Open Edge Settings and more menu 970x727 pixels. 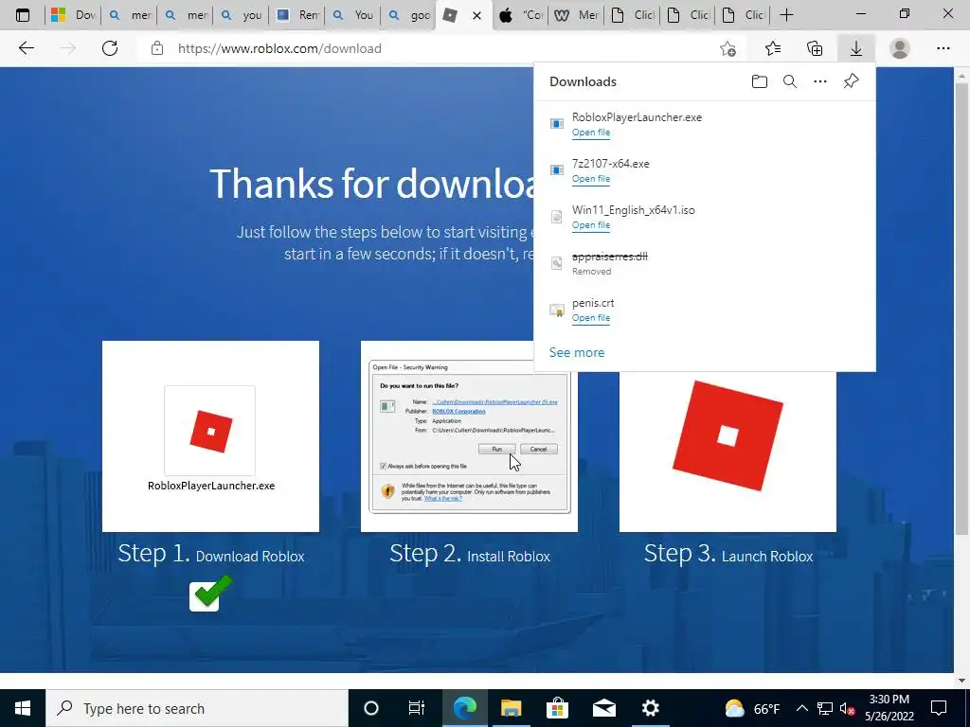(x=943, y=48)
